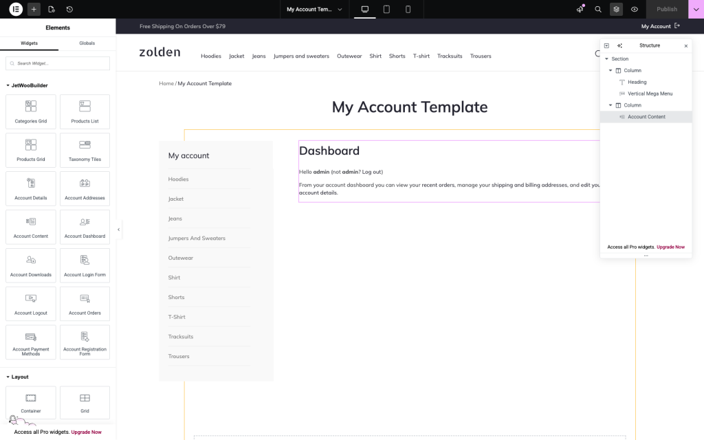Select the Account Addresses widget
Screen dimensions: 704x440
85,188
